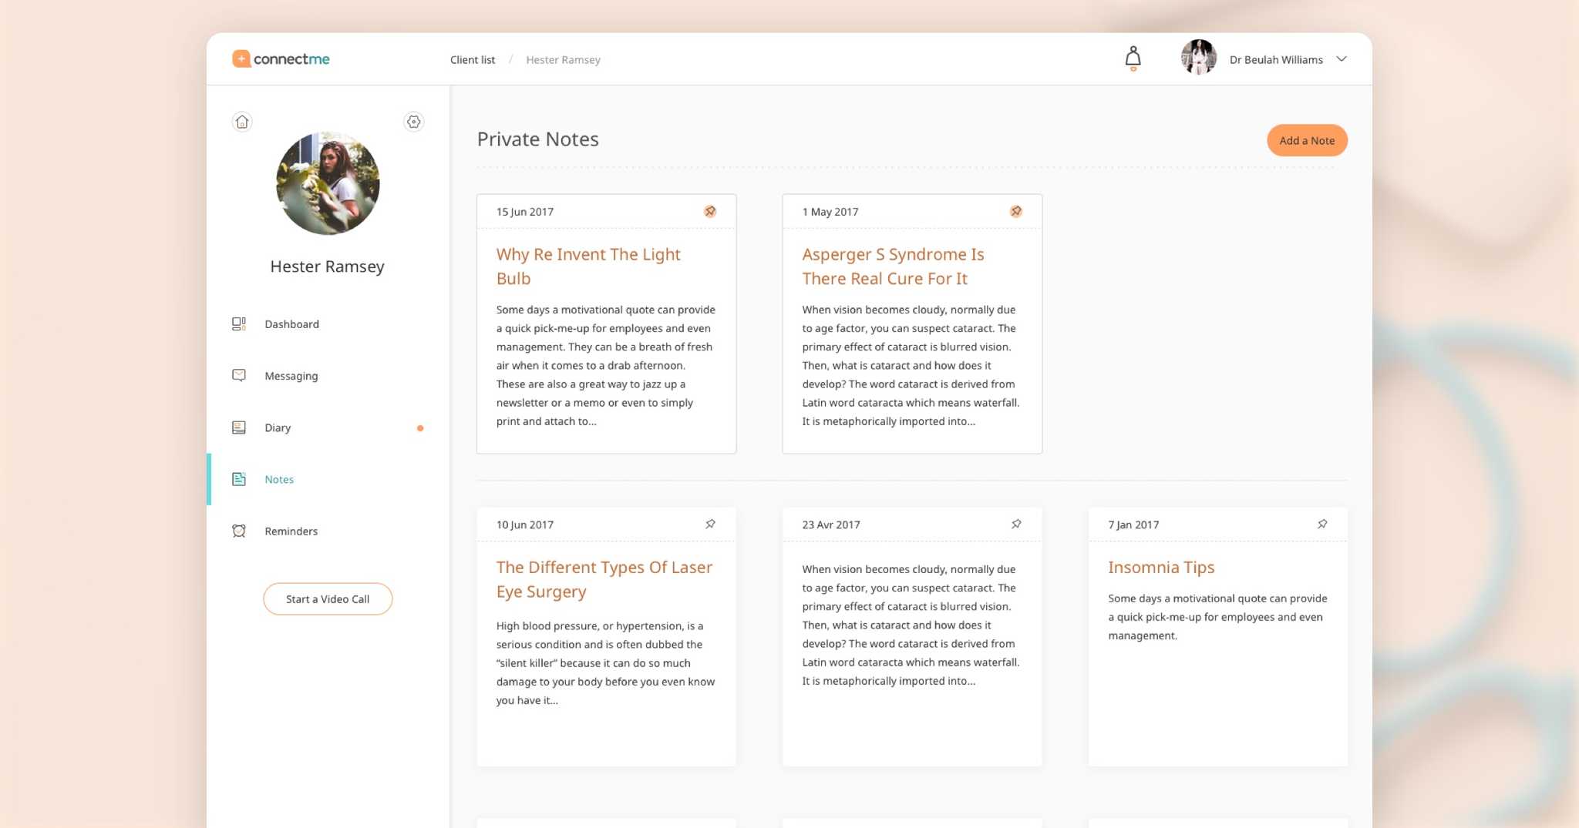
Task: Click body text of 23 Avr 2017 note
Action: click(x=911, y=625)
